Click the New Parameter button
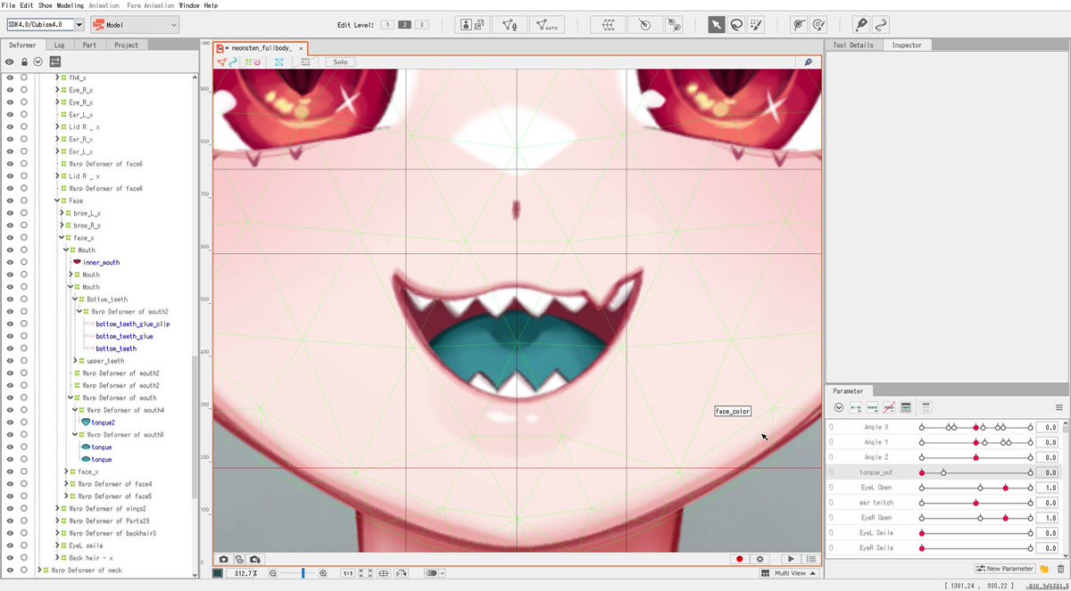Viewport: 1071px width, 591px height. [1005, 569]
